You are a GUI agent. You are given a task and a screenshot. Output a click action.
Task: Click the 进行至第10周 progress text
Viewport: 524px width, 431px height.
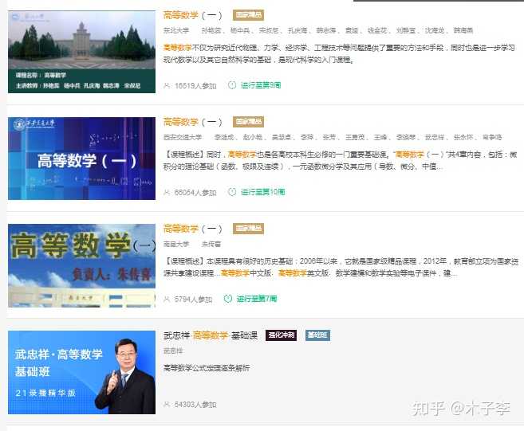coord(262,192)
